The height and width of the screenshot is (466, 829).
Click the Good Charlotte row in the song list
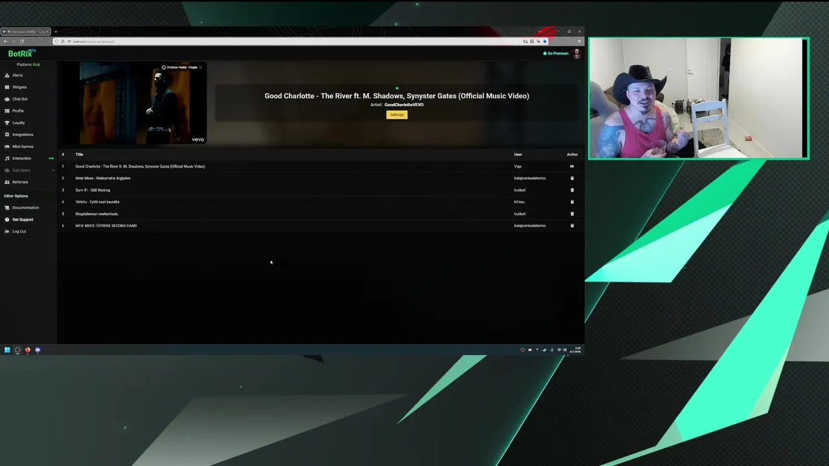pyautogui.click(x=321, y=166)
